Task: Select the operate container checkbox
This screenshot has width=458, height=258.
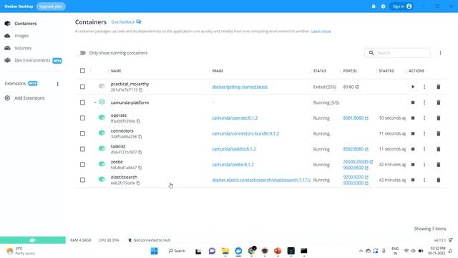Action: [x=83, y=118]
